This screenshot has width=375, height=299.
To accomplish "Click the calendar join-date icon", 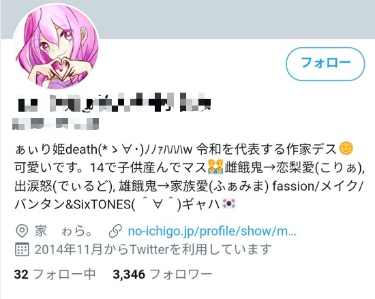I will click(x=22, y=249).
